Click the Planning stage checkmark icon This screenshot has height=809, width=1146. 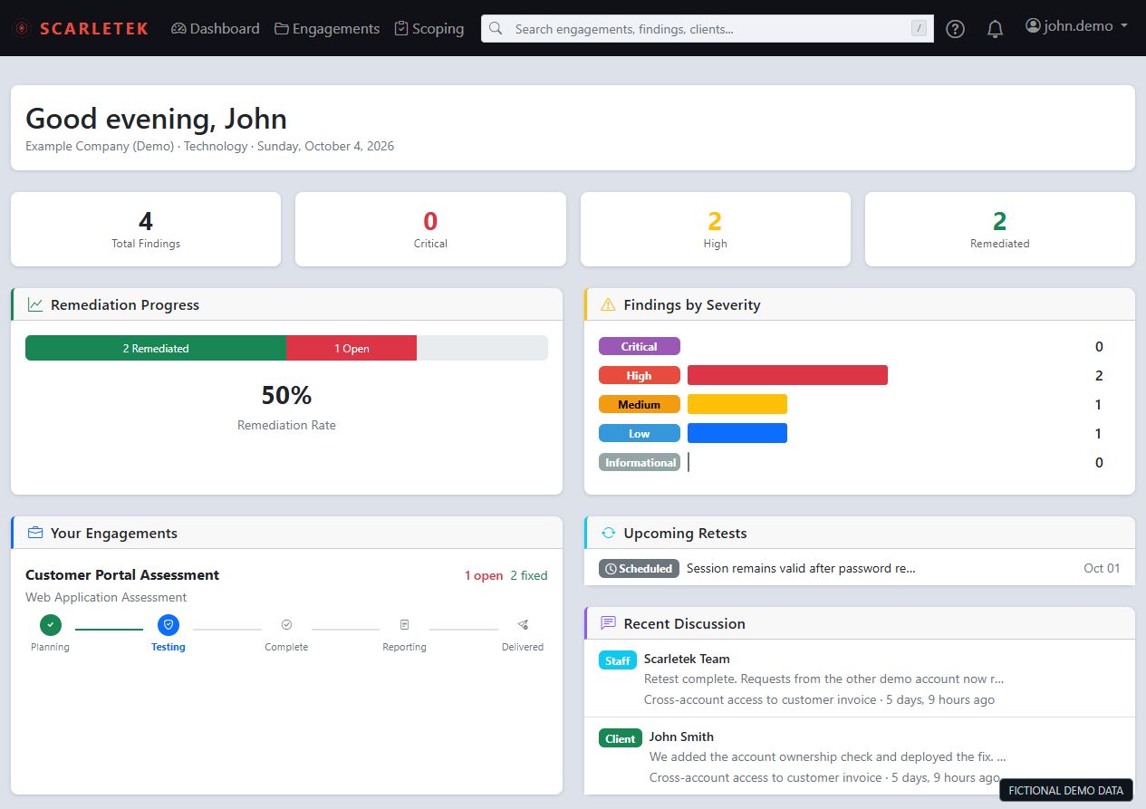pyautogui.click(x=51, y=624)
